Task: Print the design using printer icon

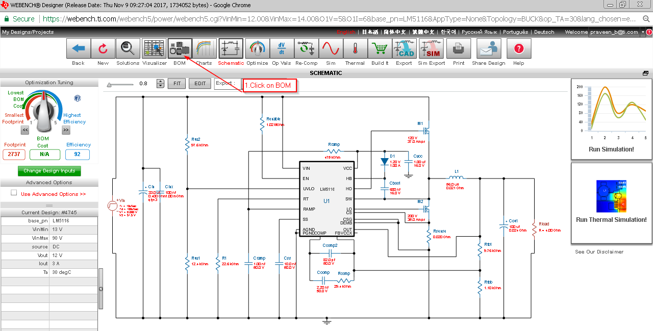Action: pyautogui.click(x=459, y=49)
